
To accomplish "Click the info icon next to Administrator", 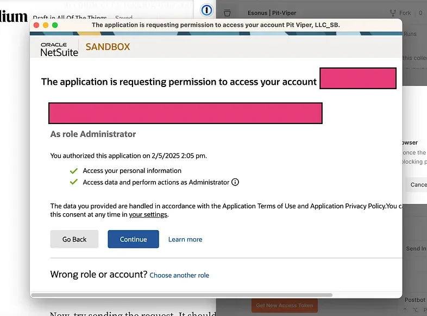I will (x=235, y=182).
